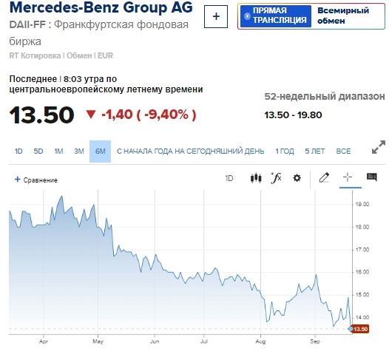Add Mercedes-Benz to watchlist with plus button
Image resolution: width=389 pixels, height=351 pixels.
click(x=216, y=16)
